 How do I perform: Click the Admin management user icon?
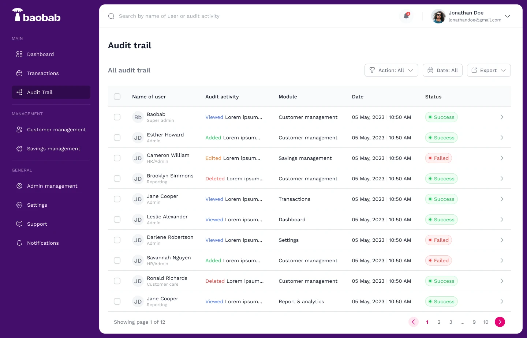pos(19,186)
